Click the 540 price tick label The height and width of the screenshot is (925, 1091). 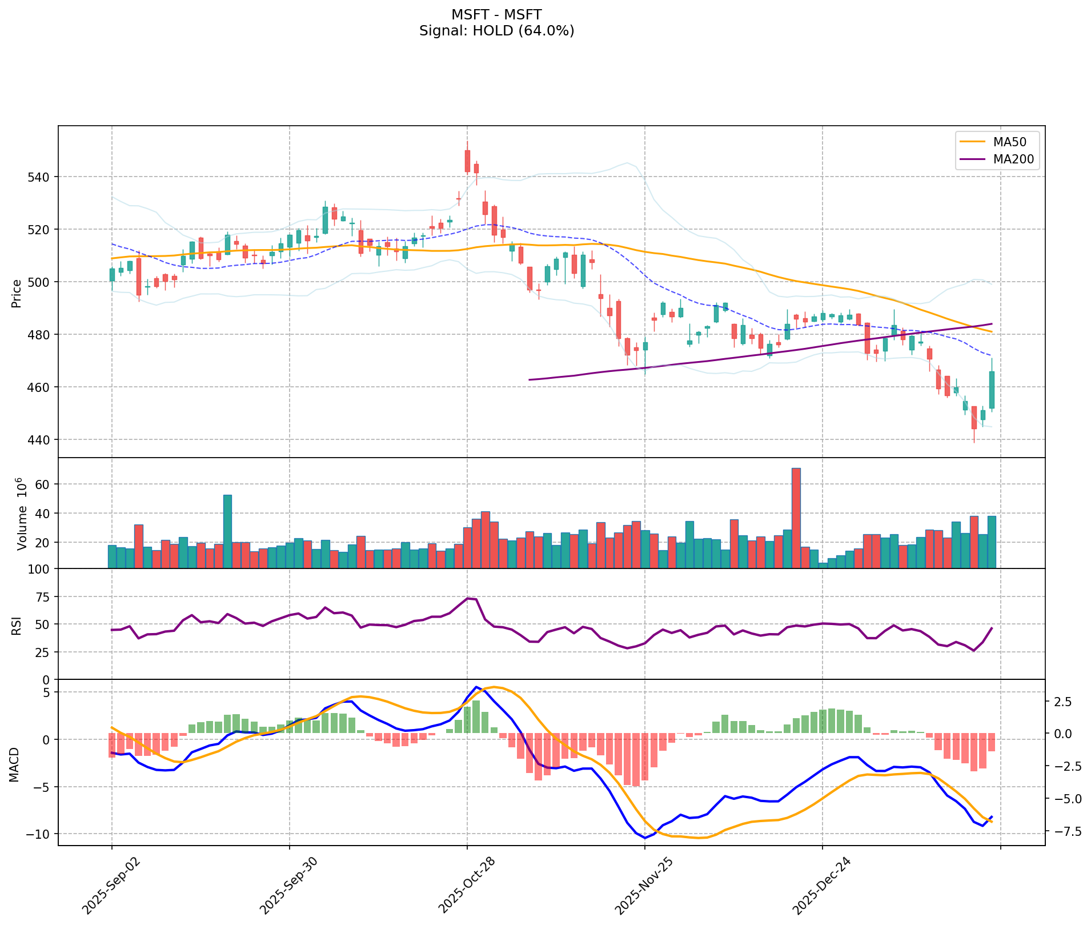(x=39, y=177)
